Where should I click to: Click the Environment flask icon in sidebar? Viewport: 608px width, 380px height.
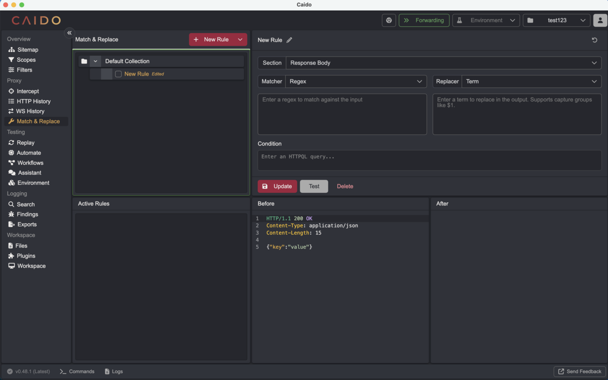[11, 183]
